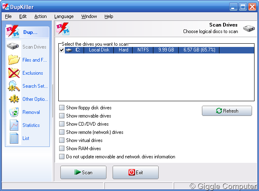259x191 pixels.
Task: Open the Search Set... section link
Action: click(x=35, y=86)
